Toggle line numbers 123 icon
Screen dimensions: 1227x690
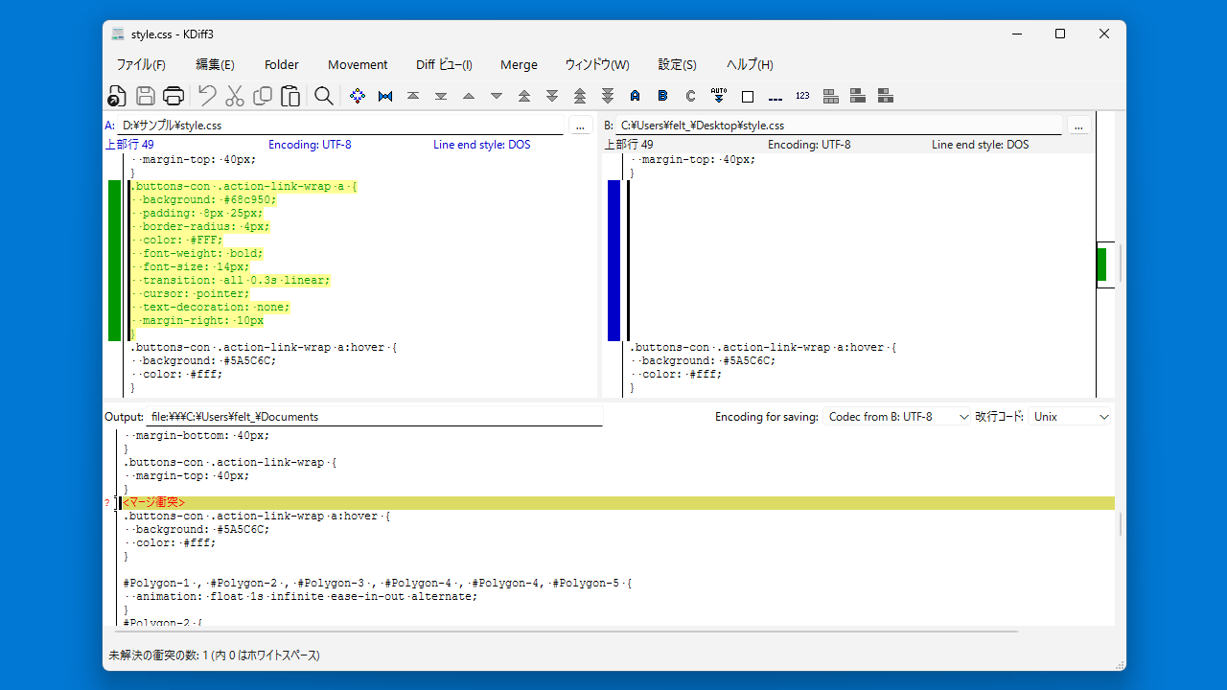pyautogui.click(x=802, y=96)
